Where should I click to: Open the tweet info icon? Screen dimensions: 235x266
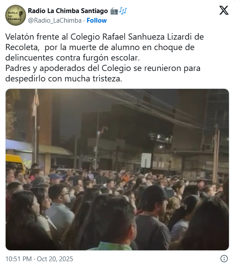pyautogui.click(x=224, y=259)
